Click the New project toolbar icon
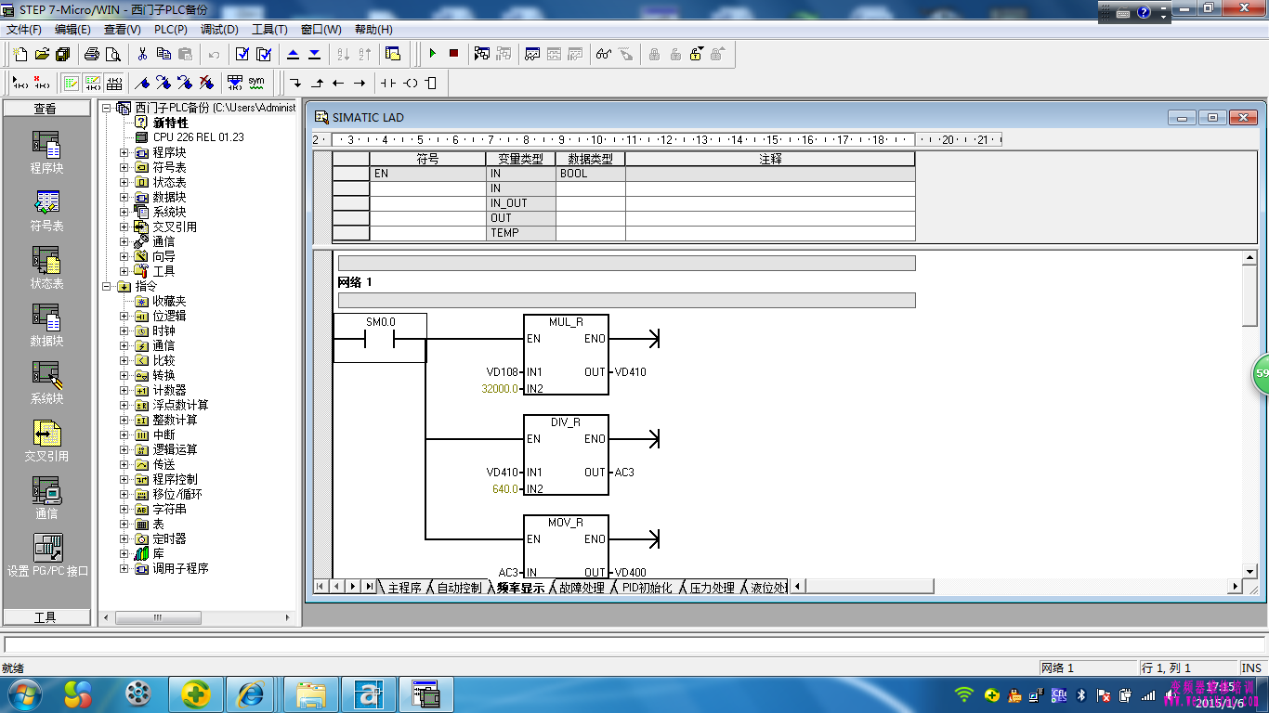Screen dimensions: 1269x713 (x=20, y=54)
